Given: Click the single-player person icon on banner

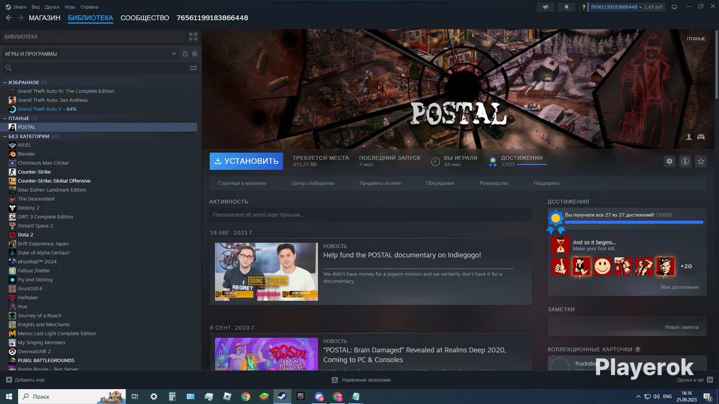Looking at the screenshot, I should [x=689, y=137].
